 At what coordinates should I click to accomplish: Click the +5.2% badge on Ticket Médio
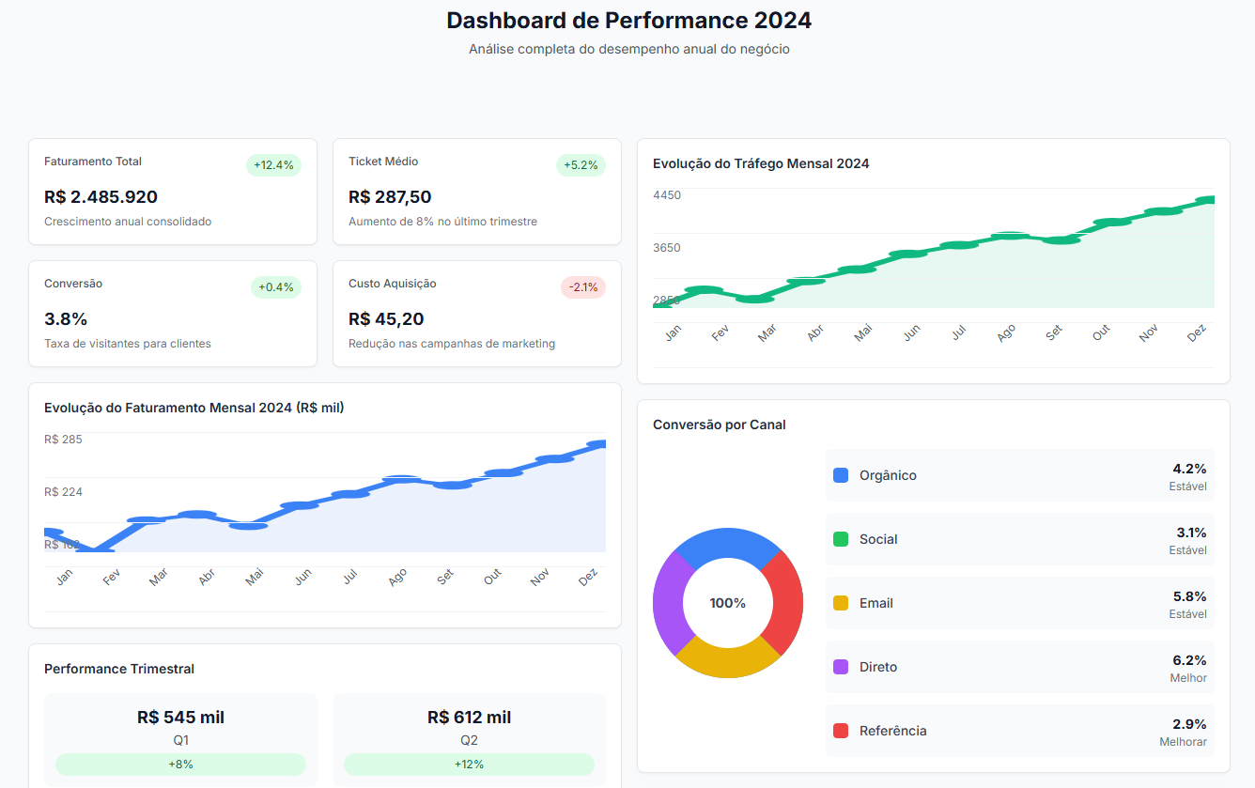click(581, 164)
